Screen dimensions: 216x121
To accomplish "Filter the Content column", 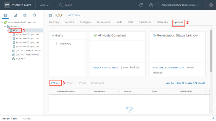I will (x=146, y=91).
